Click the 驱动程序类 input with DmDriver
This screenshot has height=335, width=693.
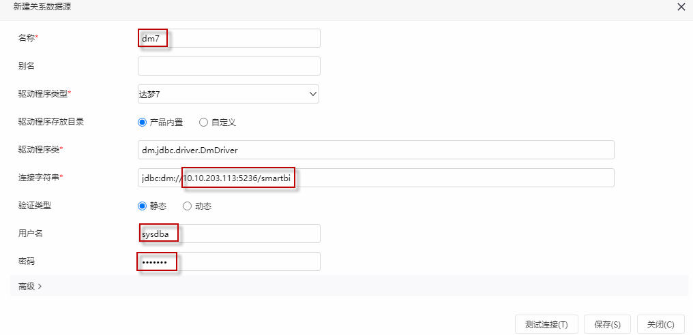376,150
